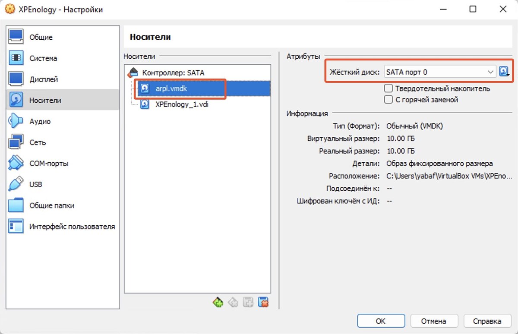Open the Аудио settings section
Image resolution: width=518 pixels, height=334 pixels.
[63, 121]
